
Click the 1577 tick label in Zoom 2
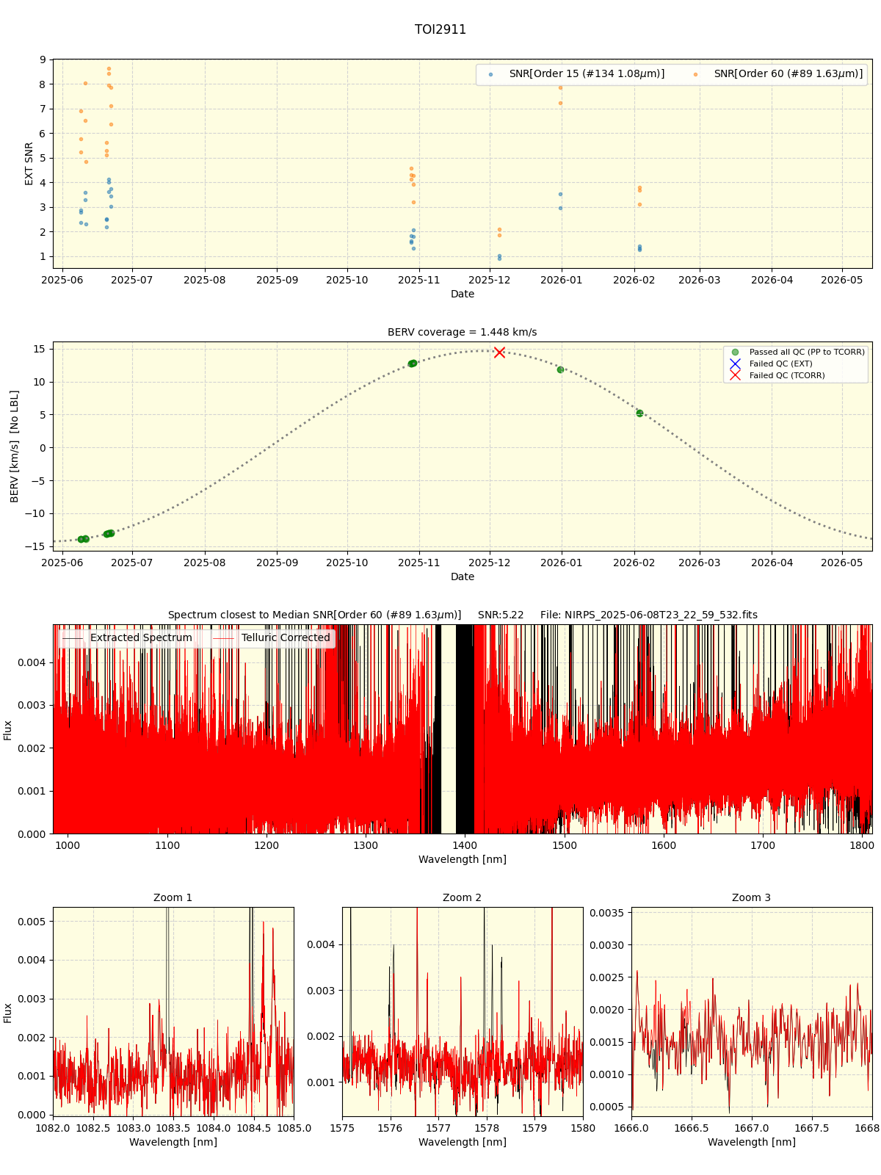[x=438, y=1128]
